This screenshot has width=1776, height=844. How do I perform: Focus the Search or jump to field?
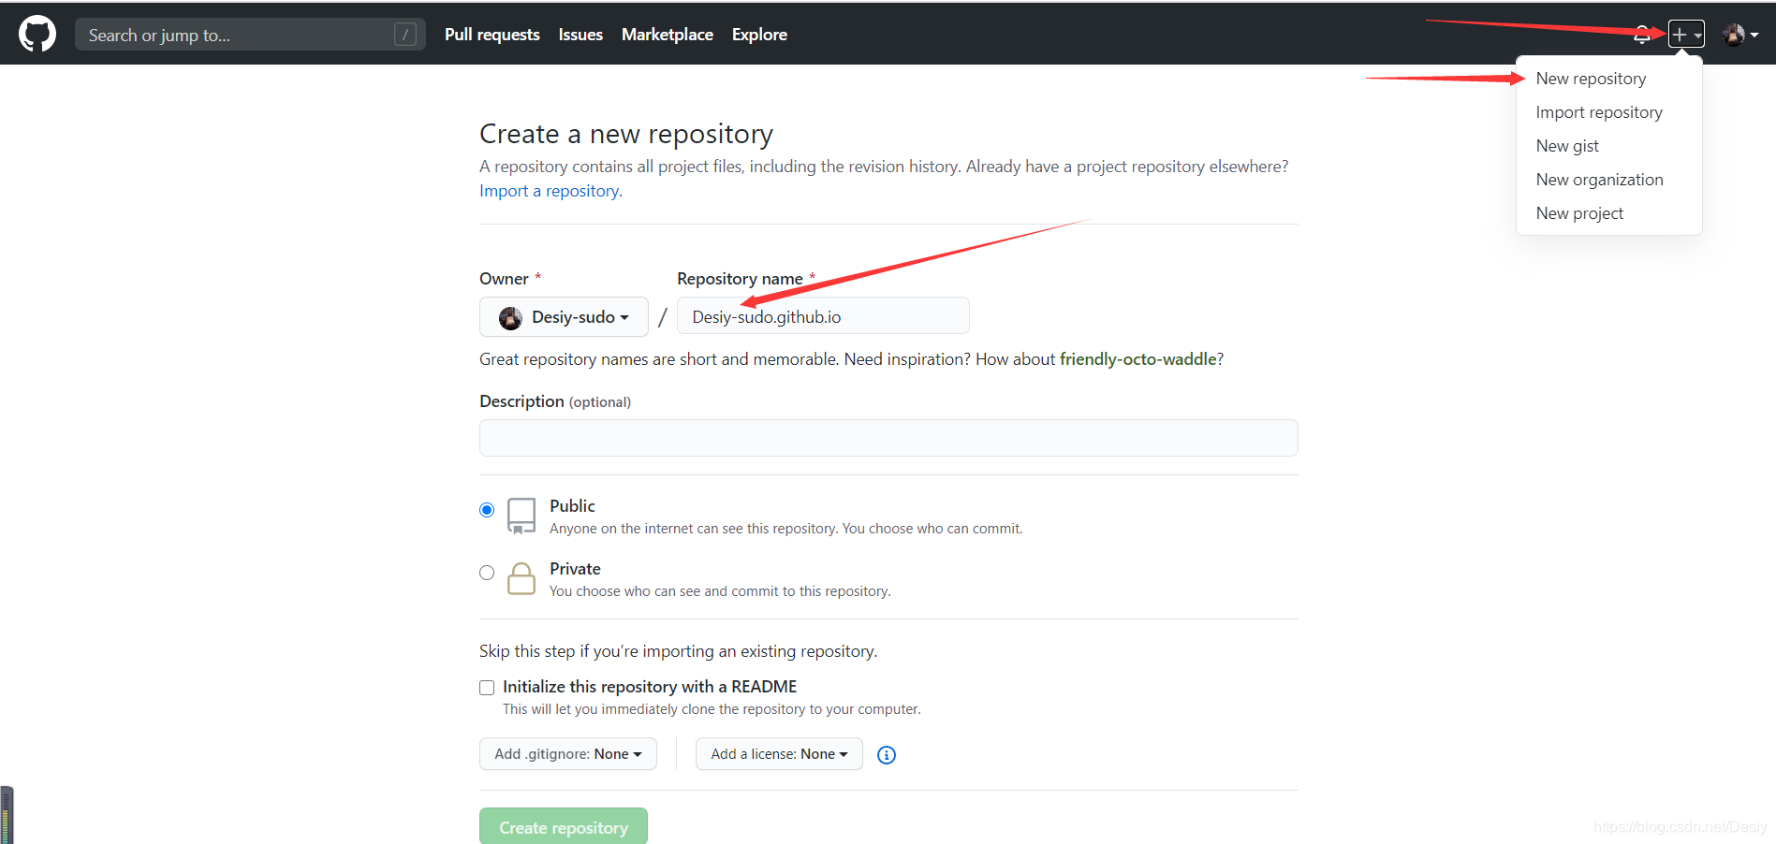250,35
